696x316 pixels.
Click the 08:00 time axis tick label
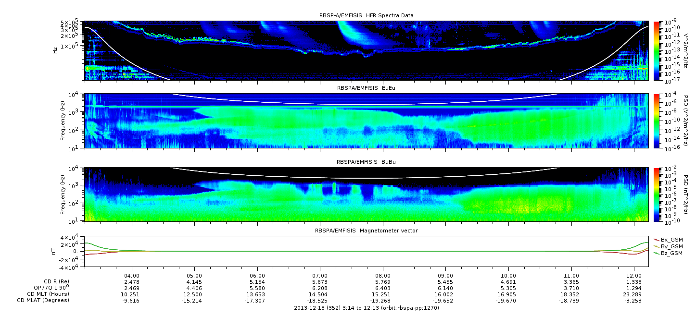tap(382, 275)
